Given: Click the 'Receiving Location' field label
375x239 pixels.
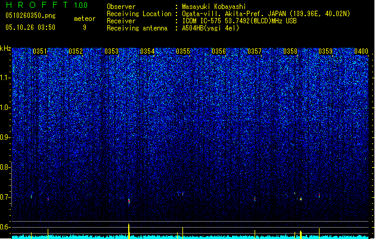Looking at the screenshot, I should 139,14.
